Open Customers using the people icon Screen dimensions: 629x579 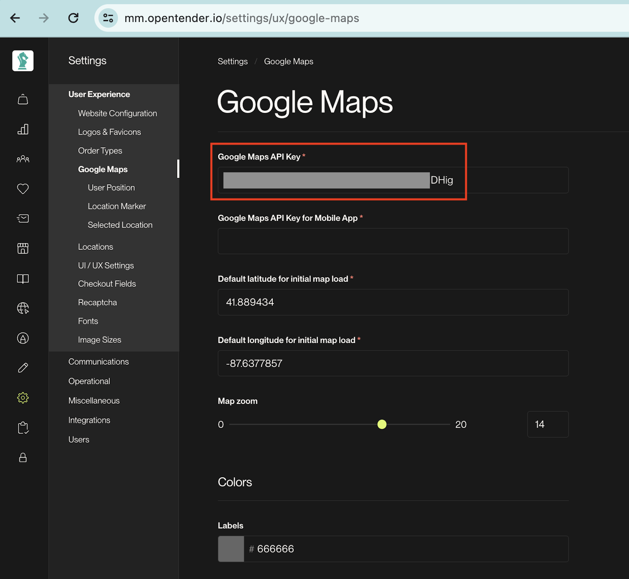(x=23, y=159)
